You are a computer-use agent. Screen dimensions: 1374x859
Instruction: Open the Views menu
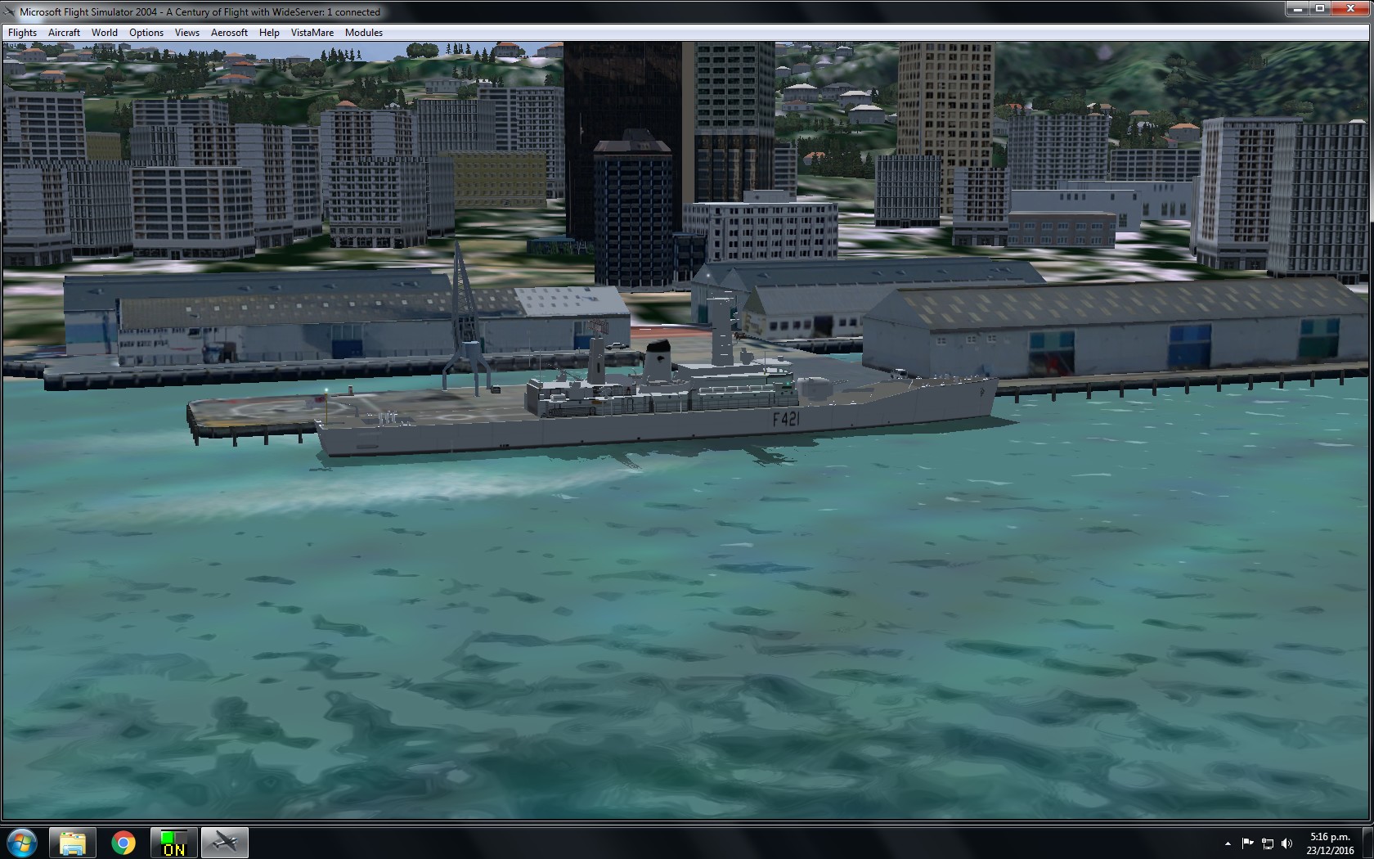coord(186,33)
